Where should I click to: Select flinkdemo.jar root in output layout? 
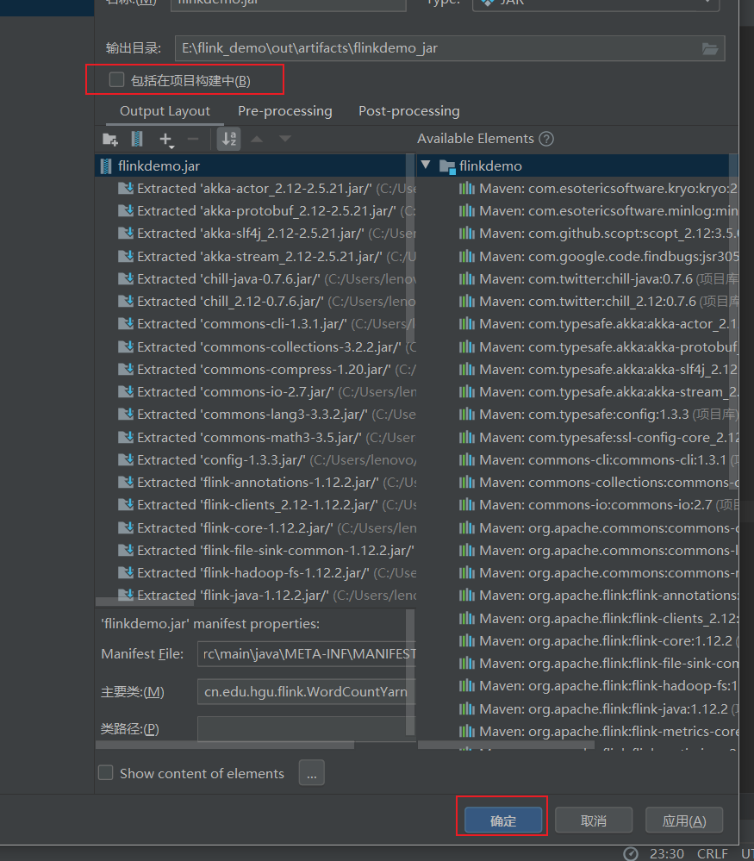point(252,165)
